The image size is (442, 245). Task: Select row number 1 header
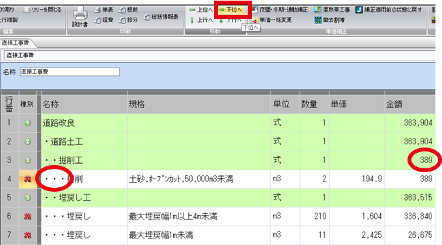coord(10,123)
